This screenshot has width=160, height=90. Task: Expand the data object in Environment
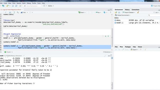(115, 20)
